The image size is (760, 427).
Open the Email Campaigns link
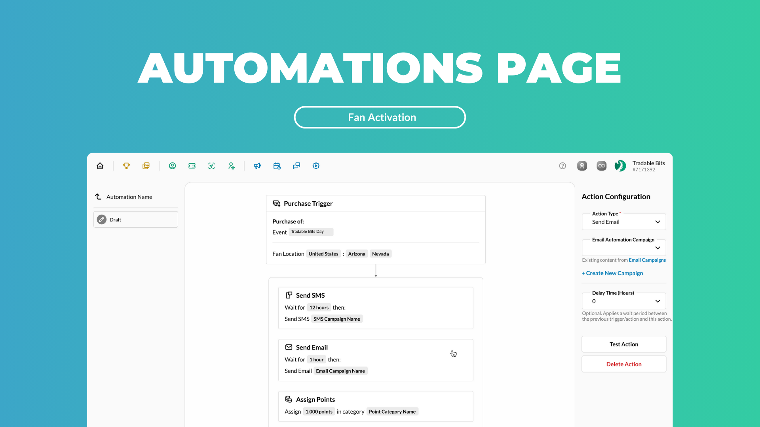647,260
